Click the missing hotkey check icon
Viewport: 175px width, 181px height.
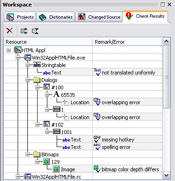click(97, 139)
